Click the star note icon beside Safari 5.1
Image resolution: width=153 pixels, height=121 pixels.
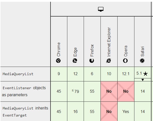coord(146,74)
